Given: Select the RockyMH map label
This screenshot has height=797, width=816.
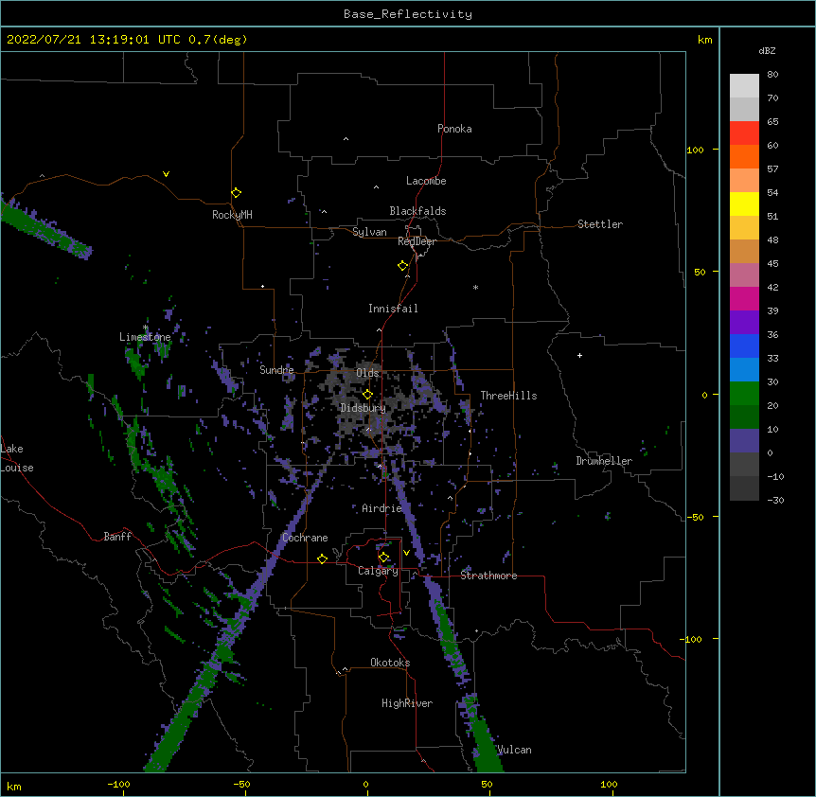Looking at the screenshot, I should pyautogui.click(x=232, y=215).
